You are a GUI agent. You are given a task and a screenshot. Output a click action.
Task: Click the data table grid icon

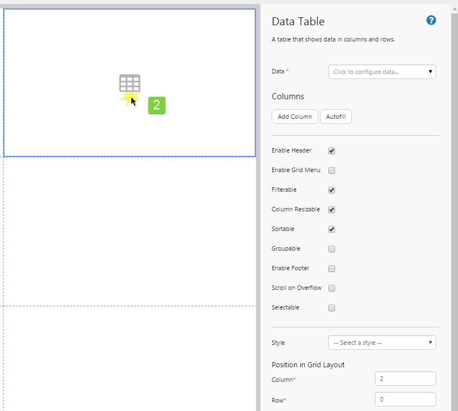(130, 83)
